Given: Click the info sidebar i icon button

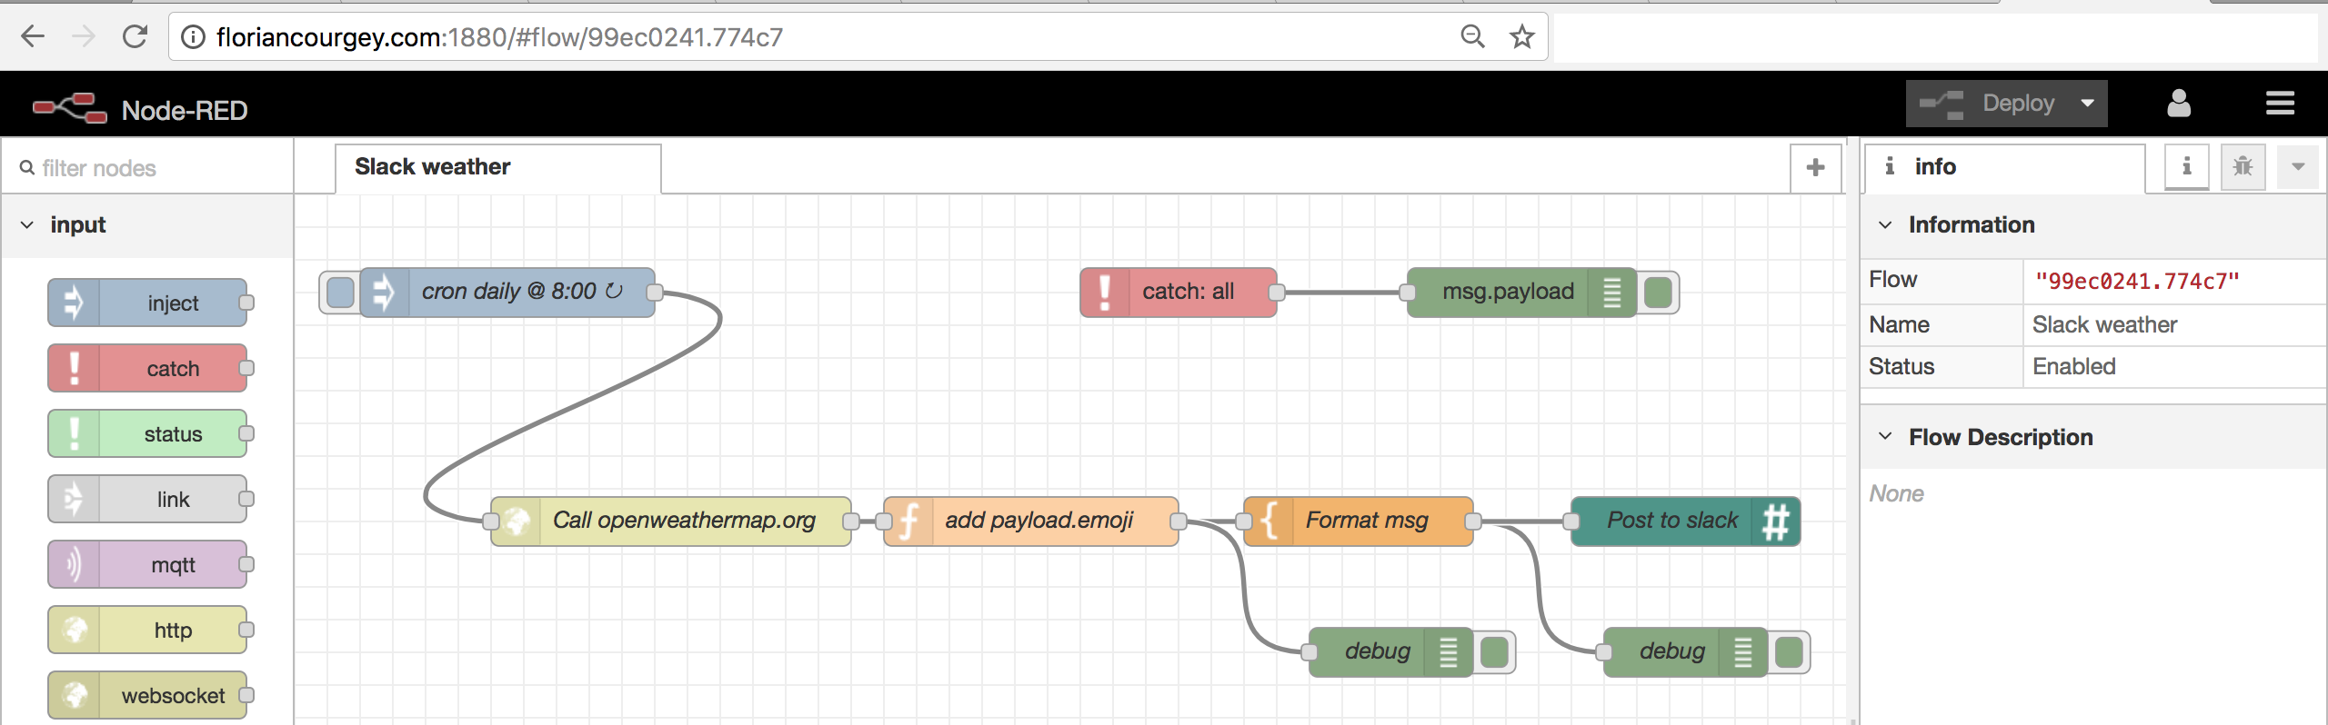Looking at the screenshot, I should tap(2186, 167).
